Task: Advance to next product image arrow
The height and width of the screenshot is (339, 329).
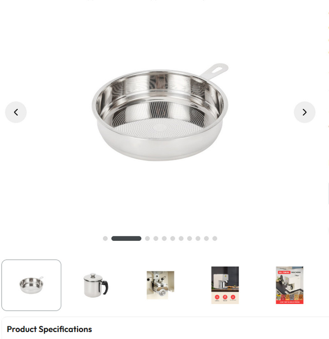Action: pos(305,112)
